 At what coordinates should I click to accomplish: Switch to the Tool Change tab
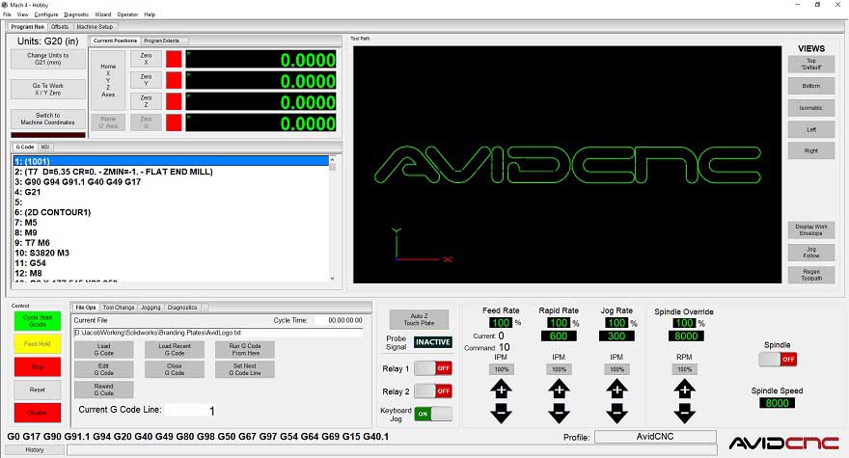click(118, 308)
